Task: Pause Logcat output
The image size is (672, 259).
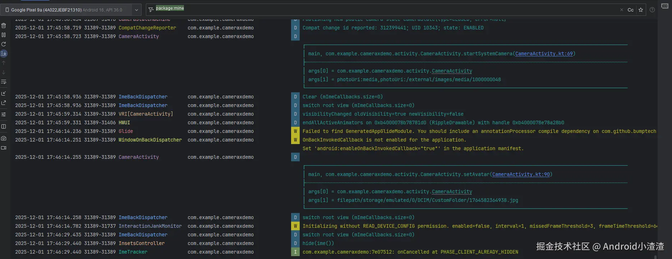Action: coord(4,35)
